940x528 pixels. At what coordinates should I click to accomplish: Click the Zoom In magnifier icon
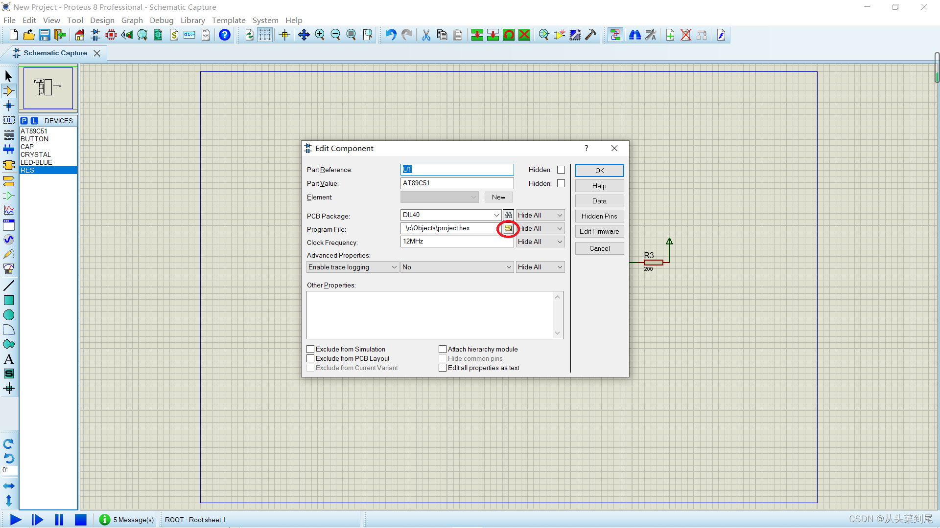click(320, 35)
